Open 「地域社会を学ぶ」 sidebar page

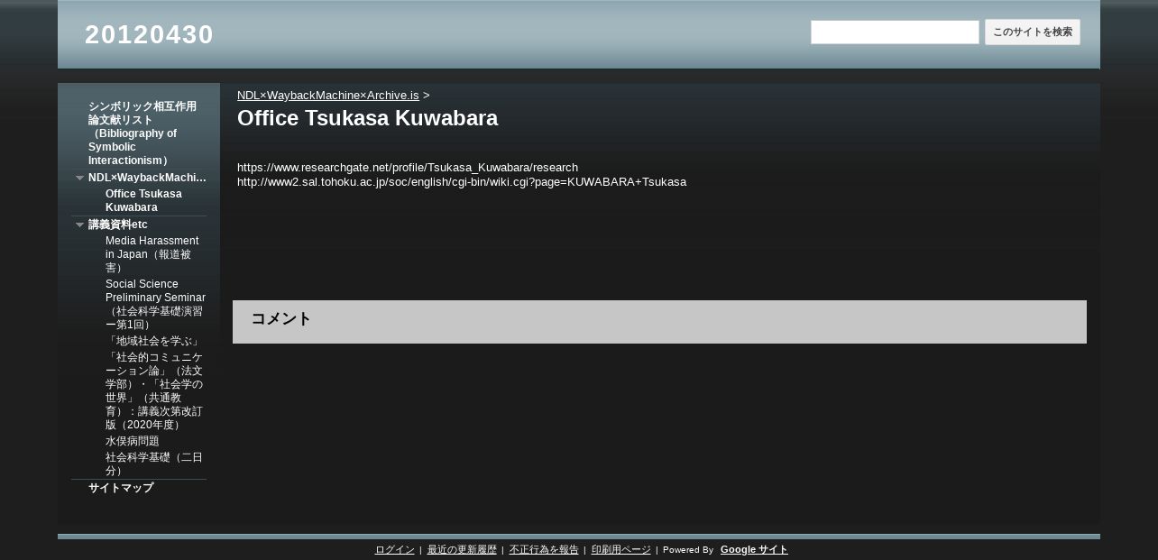pyautogui.click(x=154, y=341)
